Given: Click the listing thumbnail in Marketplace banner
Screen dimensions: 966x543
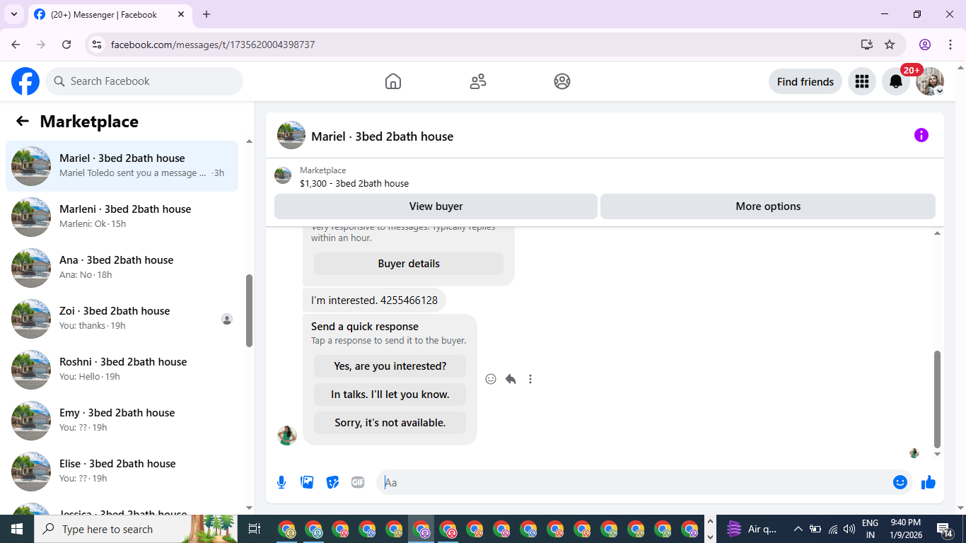Looking at the screenshot, I should [x=283, y=175].
